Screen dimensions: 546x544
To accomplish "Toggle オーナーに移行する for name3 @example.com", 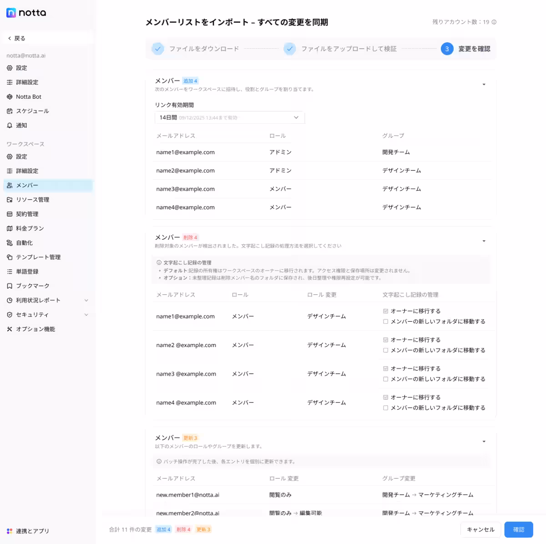I will [385, 368].
